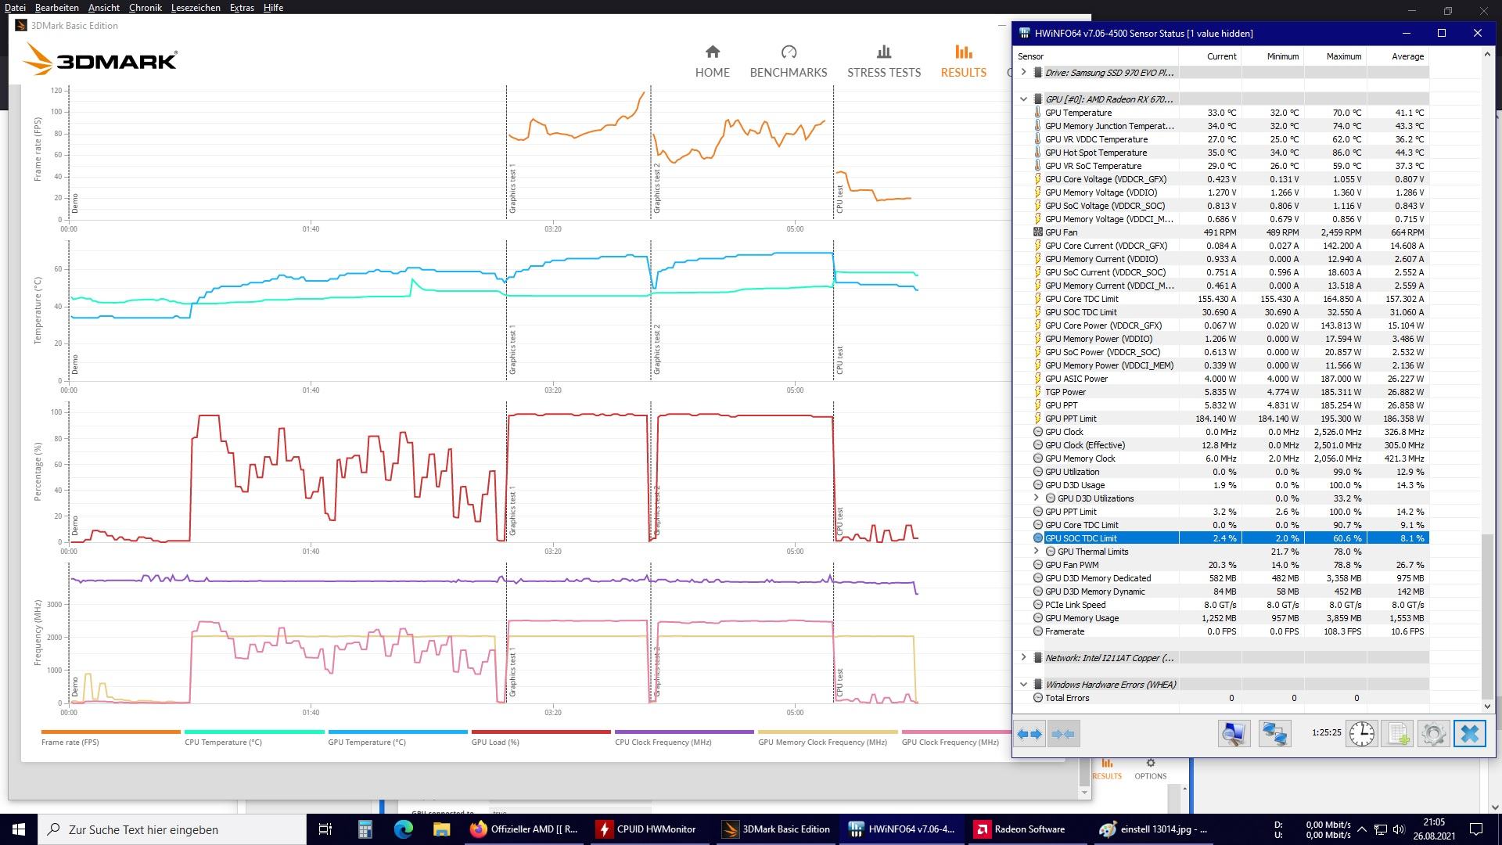Viewport: 1502px width, 845px height.
Task: Click the Windows search box
Action: (172, 829)
